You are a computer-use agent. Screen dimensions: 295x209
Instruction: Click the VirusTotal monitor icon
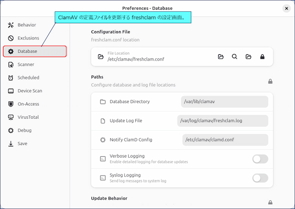pos(11,117)
